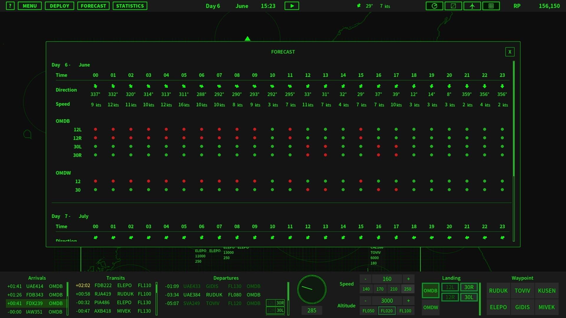
Task: Set altitude preset FL100
Action: (x=405, y=311)
